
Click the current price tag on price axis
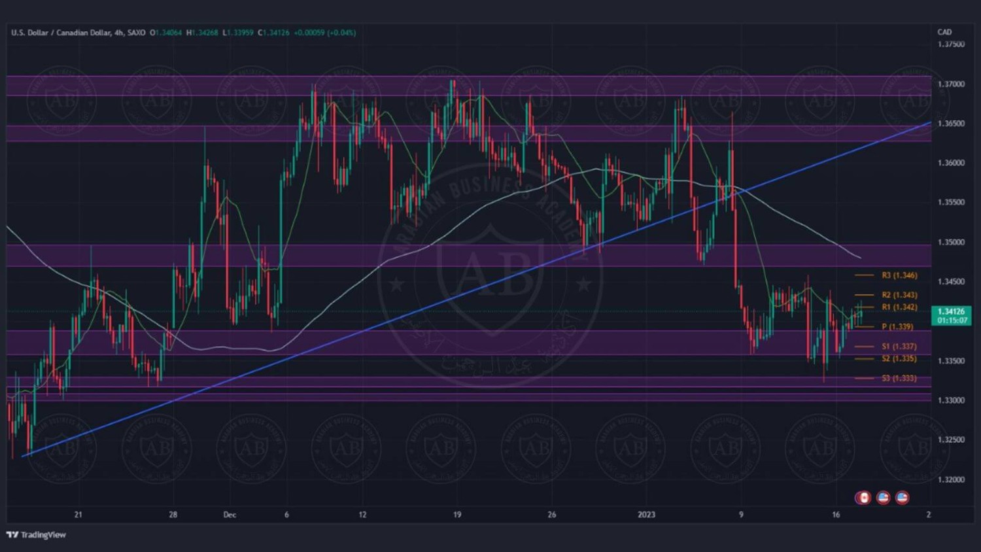click(952, 316)
